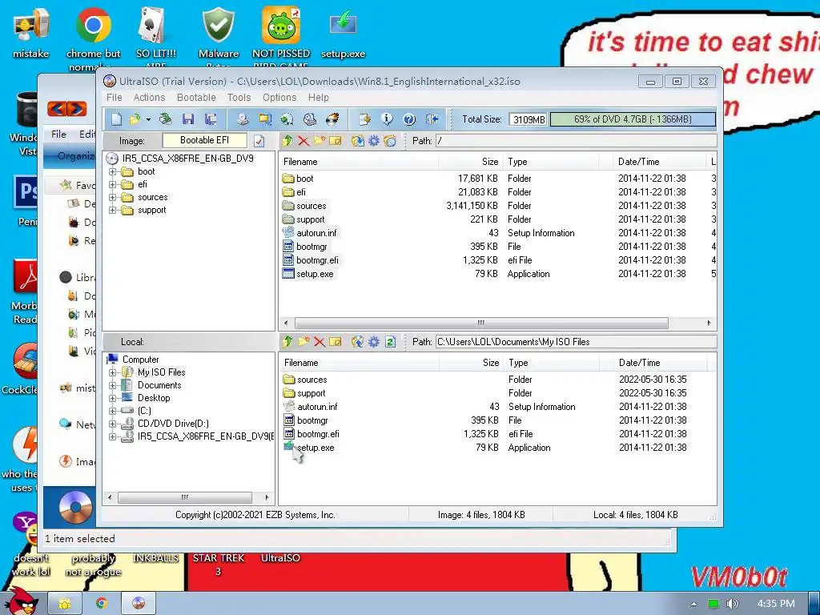Click the Mount to virtual drive icon
The image size is (820, 615).
click(310, 119)
